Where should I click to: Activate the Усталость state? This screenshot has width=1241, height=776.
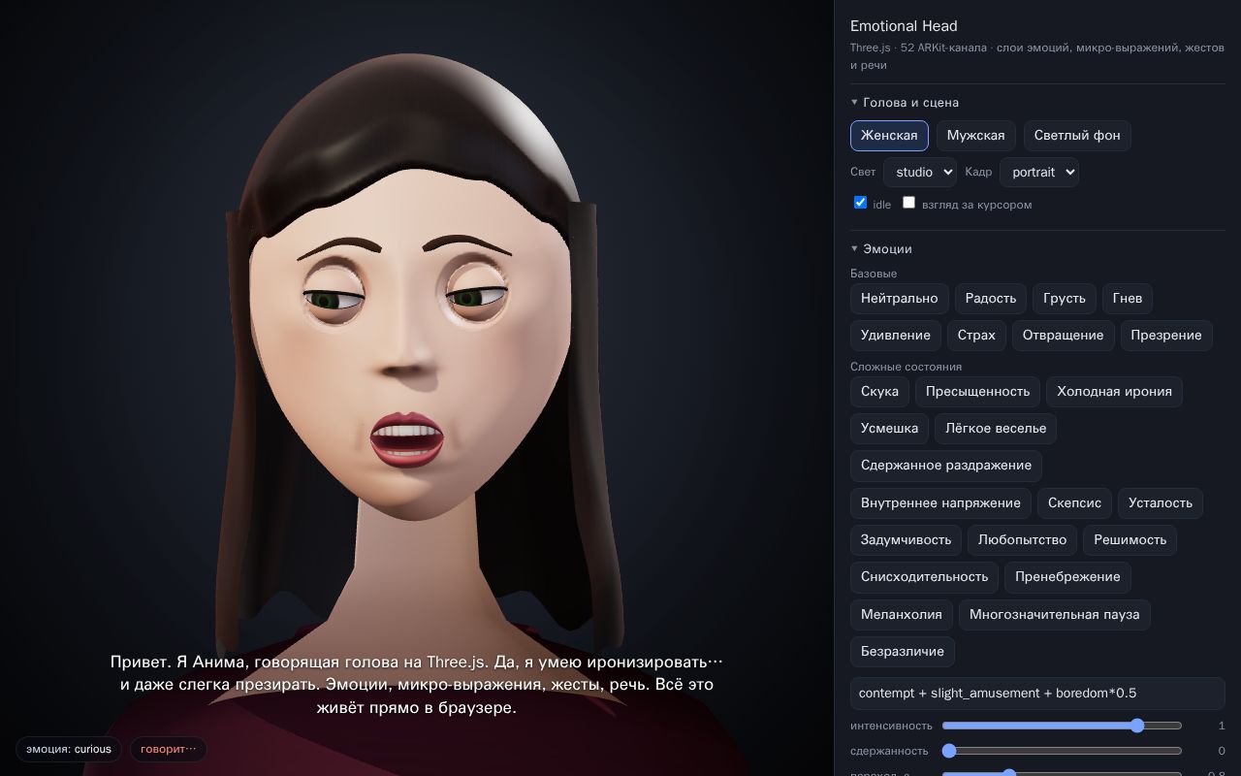pos(1161,503)
